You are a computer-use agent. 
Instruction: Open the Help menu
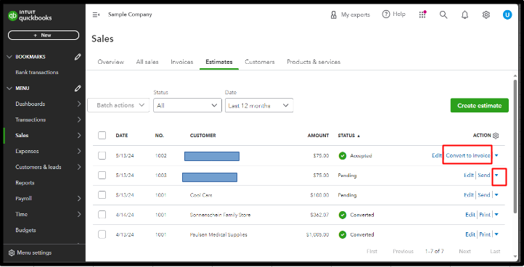393,15
